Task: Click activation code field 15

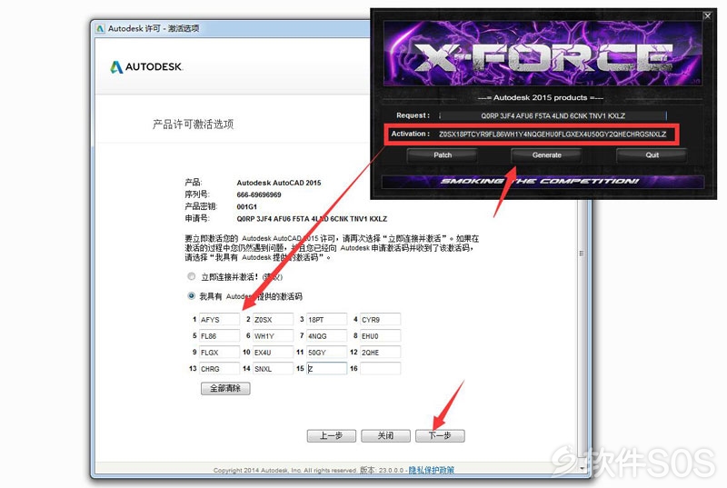Action: pos(327,368)
